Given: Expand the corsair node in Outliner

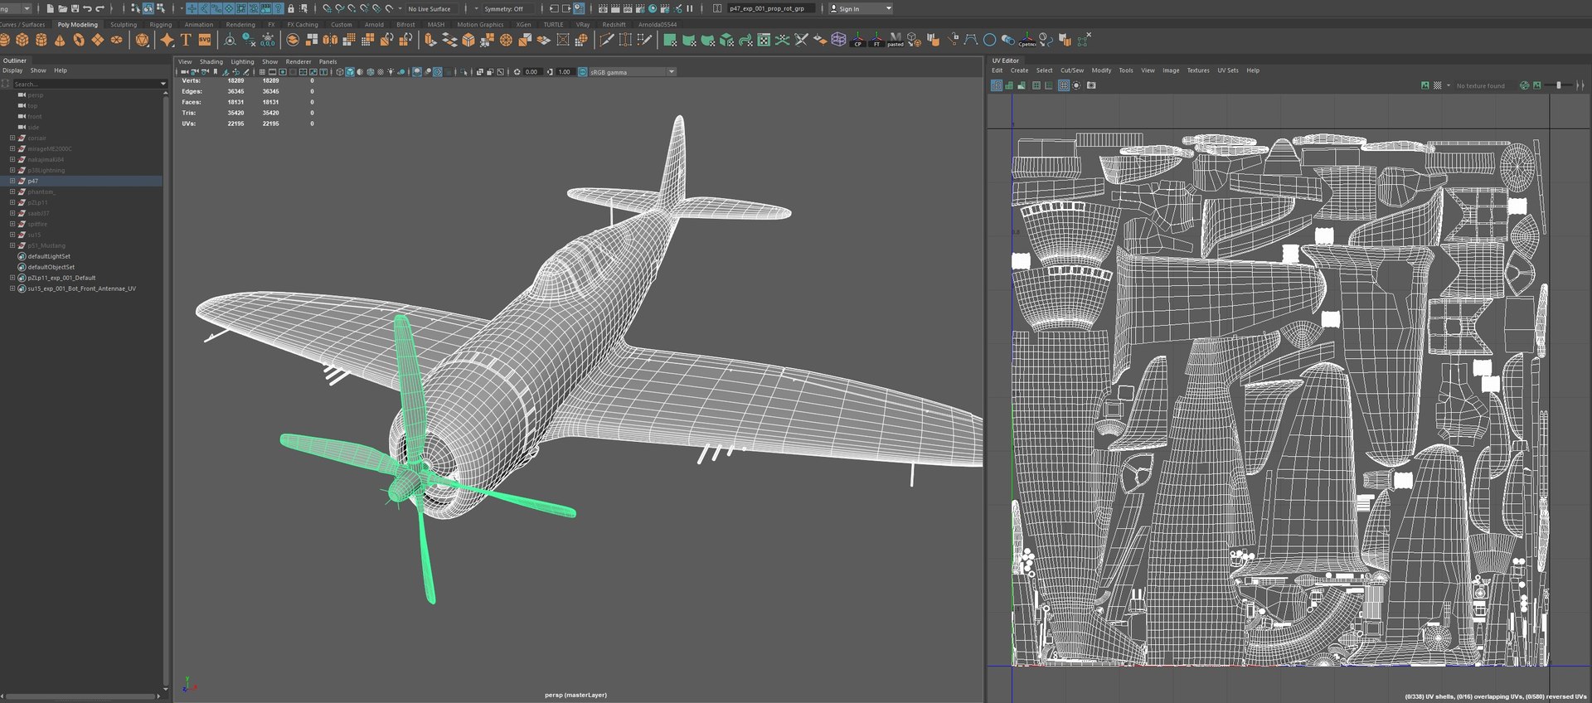Looking at the screenshot, I should 12,138.
